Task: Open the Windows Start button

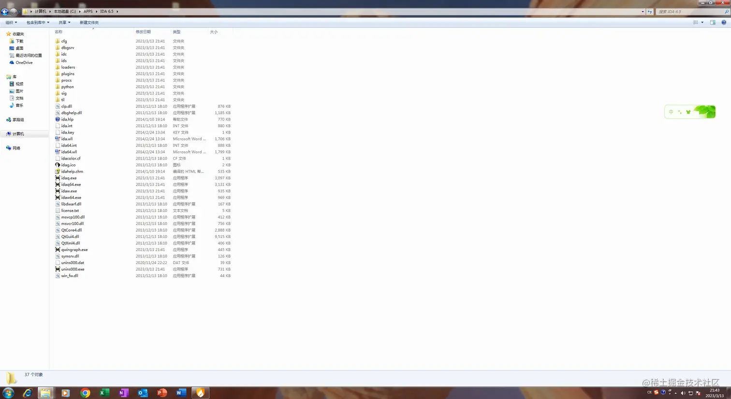Action: tap(8, 393)
